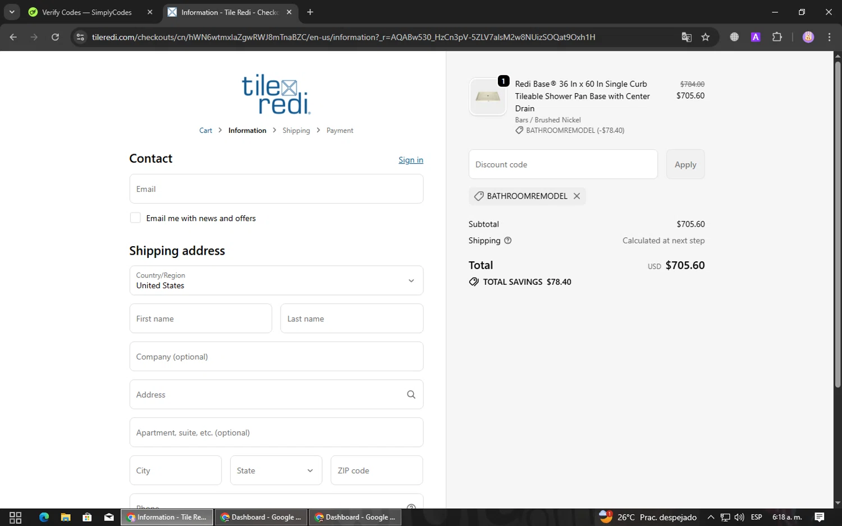
Task: Click the Discount code field
Action: (x=563, y=164)
